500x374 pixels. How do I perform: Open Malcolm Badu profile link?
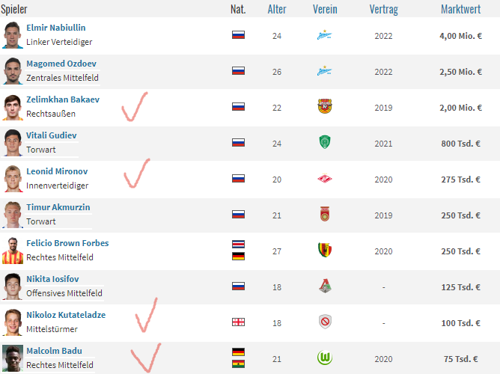(54, 351)
